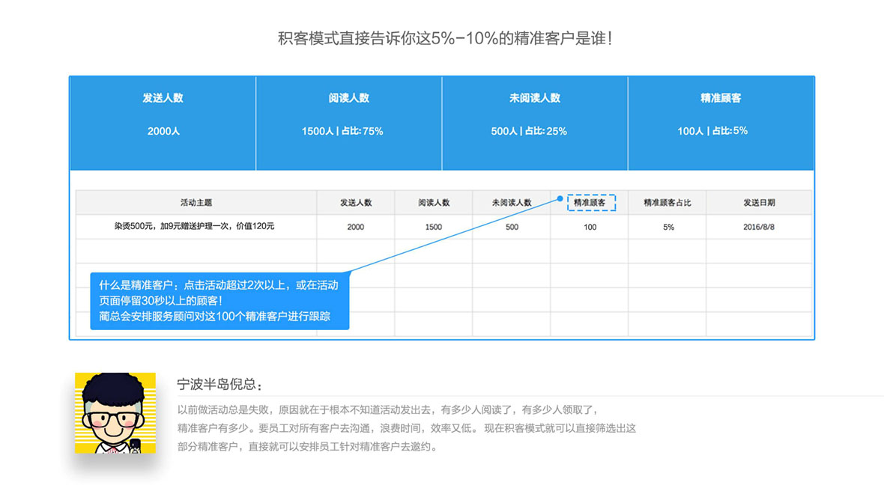
Task: Click the cartoon avatar with glasses
Action: point(115,413)
